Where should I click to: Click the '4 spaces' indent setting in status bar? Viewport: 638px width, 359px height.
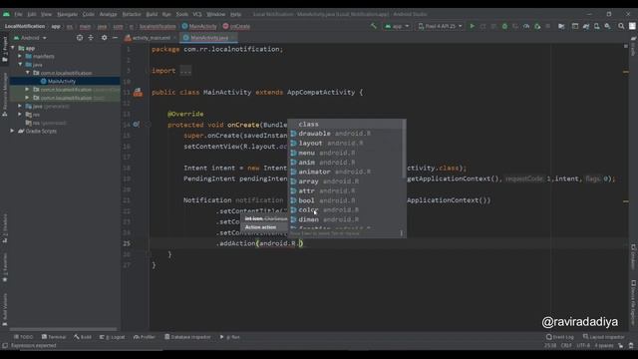[604, 346]
